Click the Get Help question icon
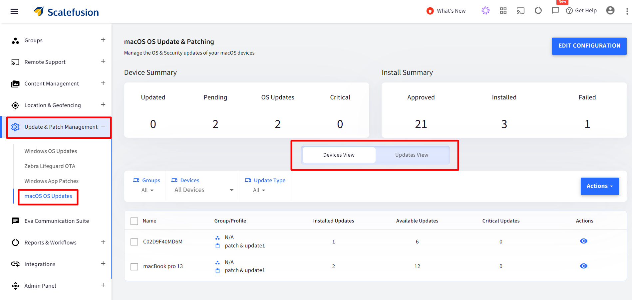The image size is (632, 300). pyautogui.click(x=569, y=11)
